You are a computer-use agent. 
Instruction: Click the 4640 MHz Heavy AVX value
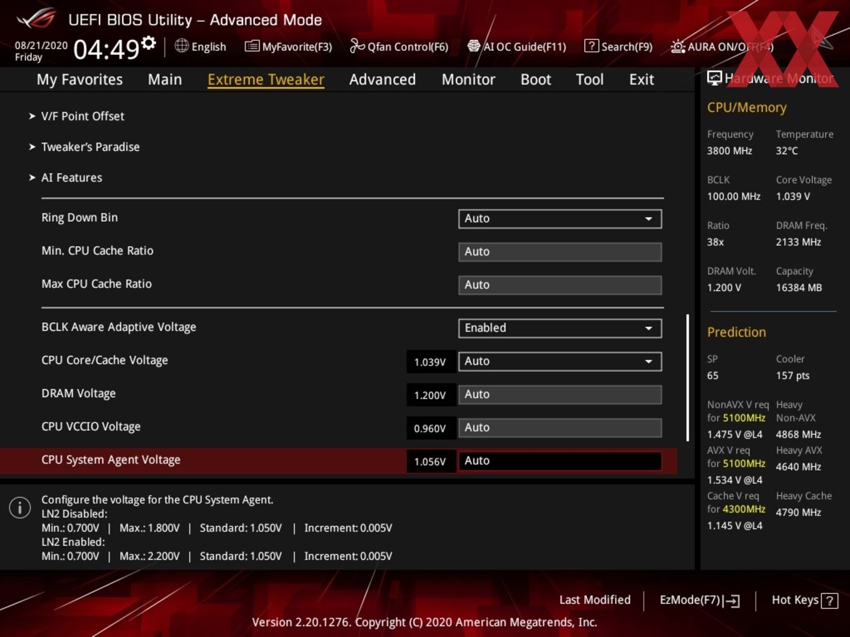click(798, 467)
